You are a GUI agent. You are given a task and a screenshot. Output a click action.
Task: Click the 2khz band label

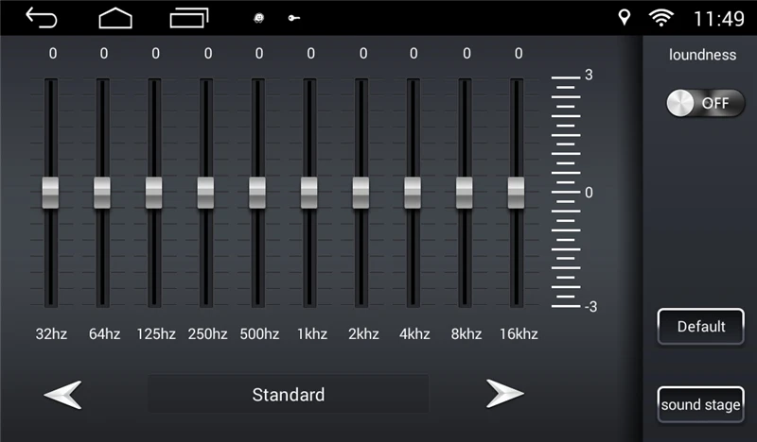[x=363, y=333]
